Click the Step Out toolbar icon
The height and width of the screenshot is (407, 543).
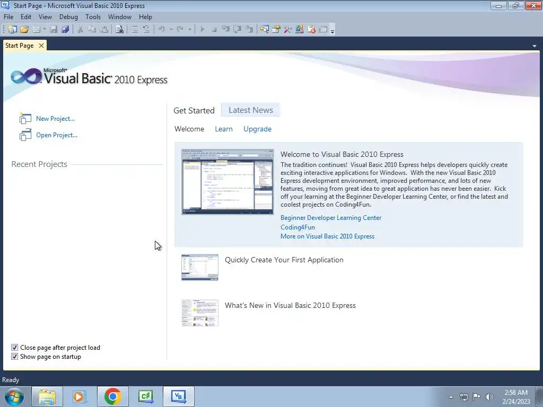pos(249,30)
